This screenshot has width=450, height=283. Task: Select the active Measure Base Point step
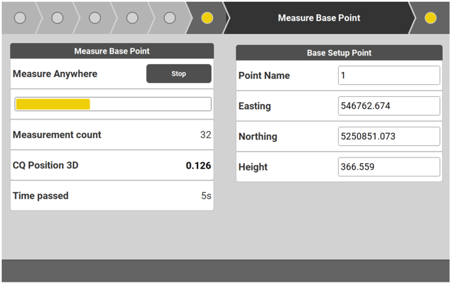[319, 18]
